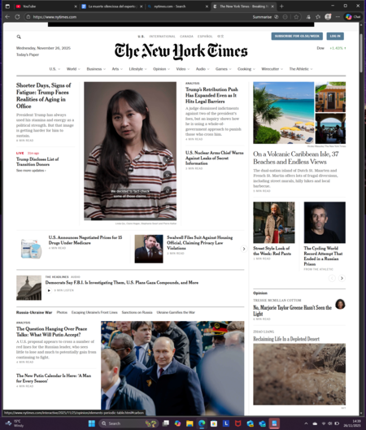Expand the World section dropdown
This screenshot has height=430, width=366.
coord(73,69)
